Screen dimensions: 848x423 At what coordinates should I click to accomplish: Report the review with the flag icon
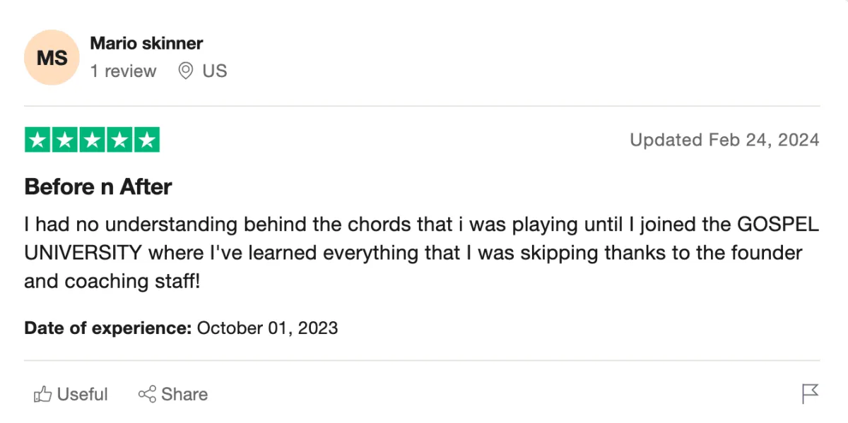pos(810,394)
